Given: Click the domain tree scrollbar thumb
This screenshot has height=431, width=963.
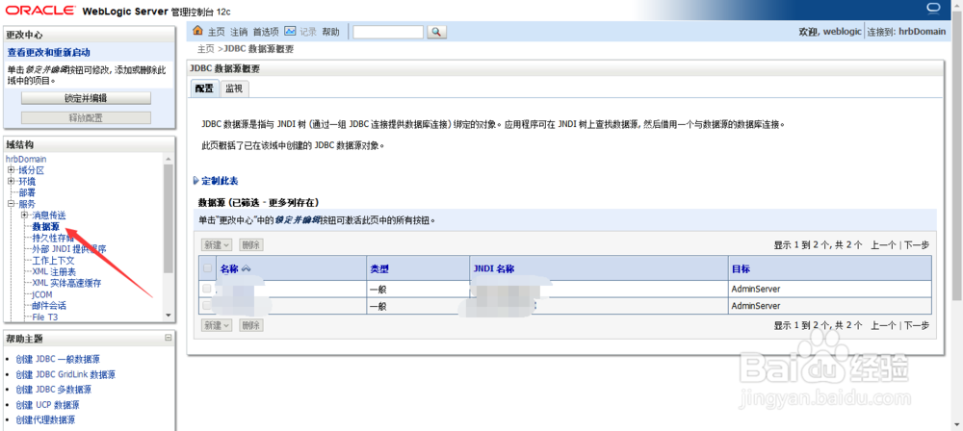Looking at the screenshot, I should 169,217.
